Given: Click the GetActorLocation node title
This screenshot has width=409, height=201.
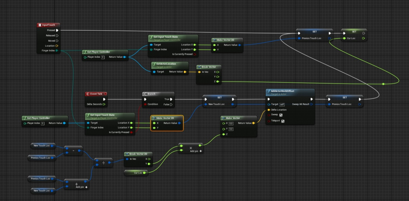Looking at the screenshot, I should pyautogui.click(x=166, y=64).
